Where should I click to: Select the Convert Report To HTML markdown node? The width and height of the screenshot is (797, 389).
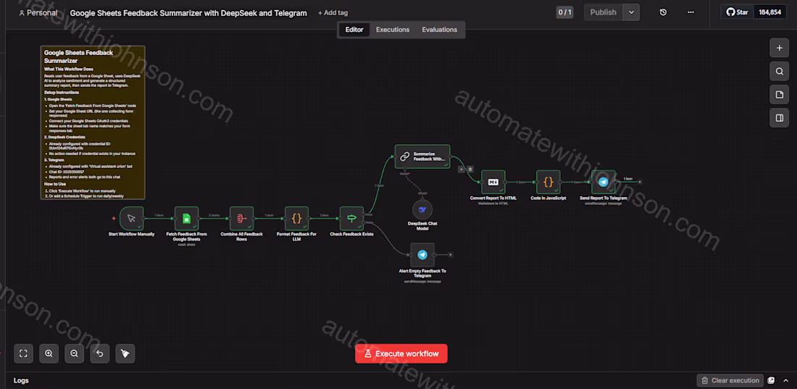point(493,182)
